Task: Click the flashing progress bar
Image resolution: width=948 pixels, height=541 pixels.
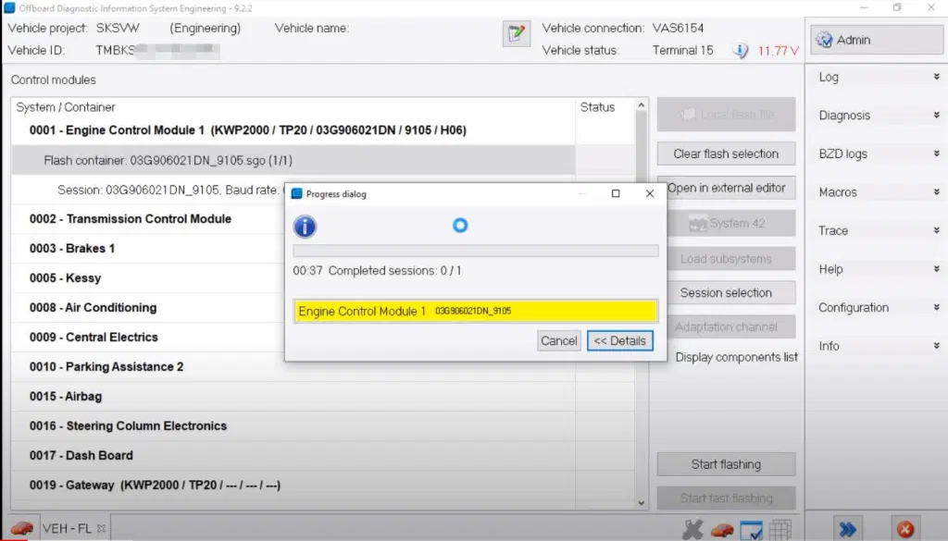Action: tap(475, 251)
